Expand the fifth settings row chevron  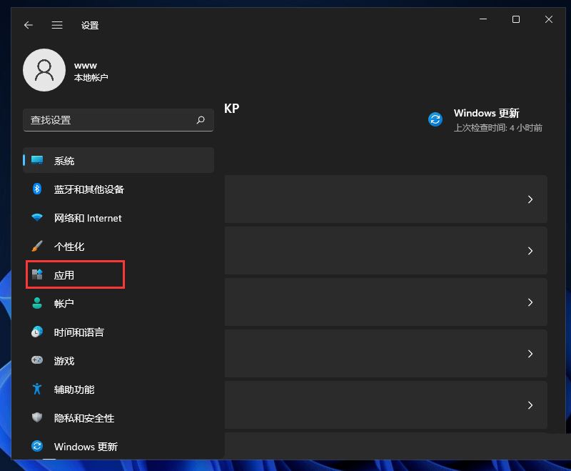point(530,405)
